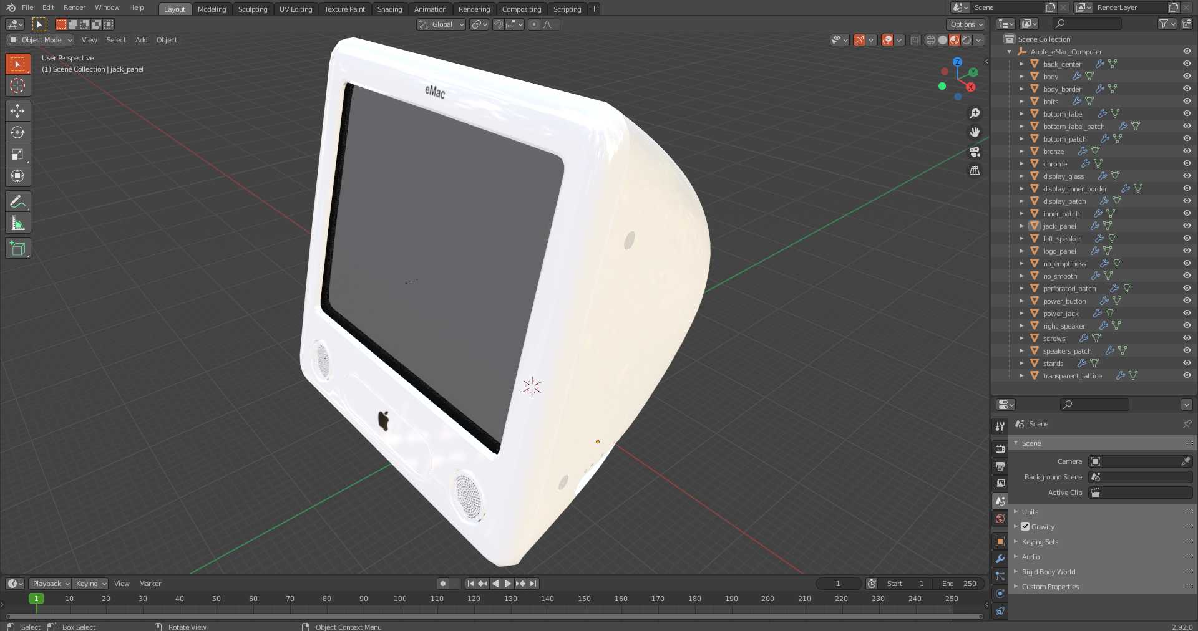Hide the transparent_lattice object
Screen dimensions: 1198x631
coord(1187,375)
